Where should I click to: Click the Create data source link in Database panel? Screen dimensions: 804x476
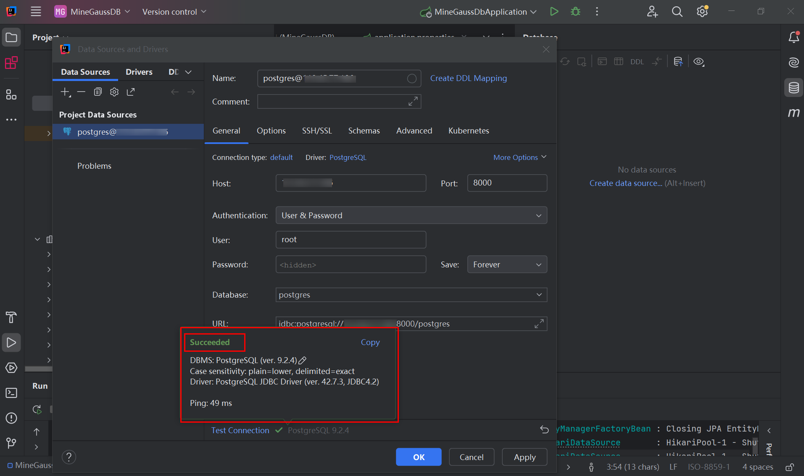point(625,183)
